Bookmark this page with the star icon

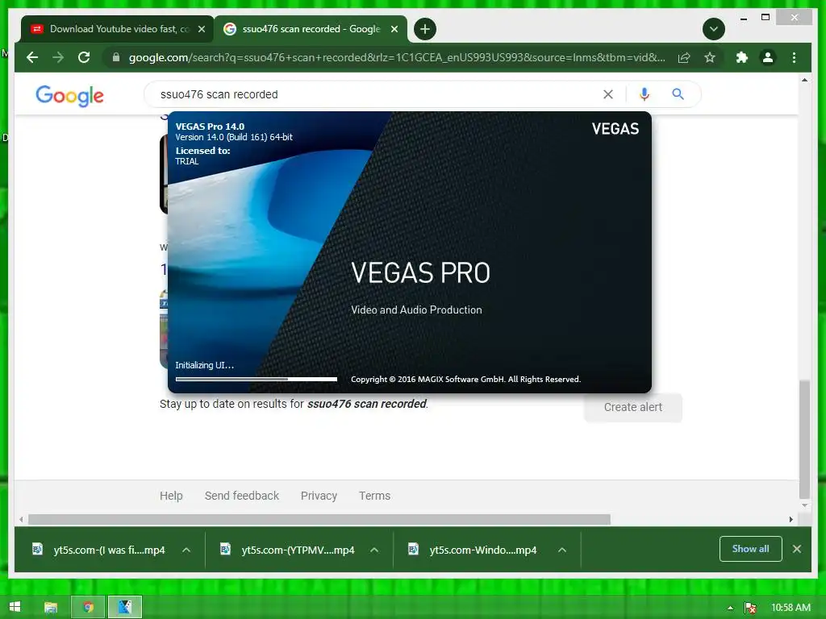coord(710,57)
